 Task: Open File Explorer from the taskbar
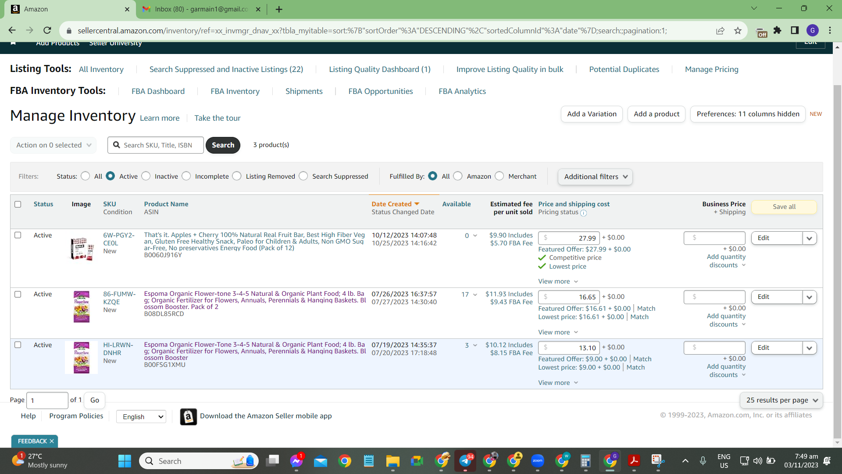point(392,461)
